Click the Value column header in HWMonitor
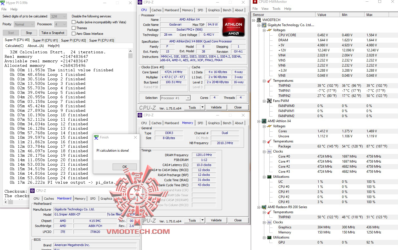Viewport: 398px width, 250px height. tap(327, 15)
